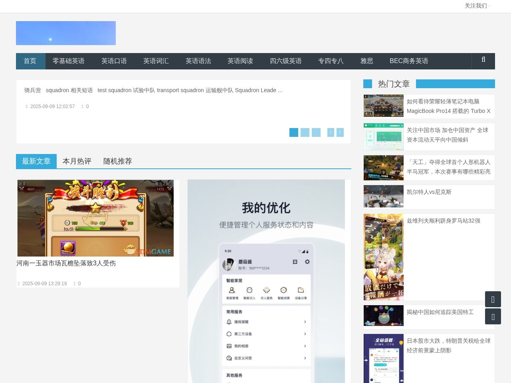Open 日本股市大跌 article link
This screenshot has height=383, width=511.
[x=449, y=345]
